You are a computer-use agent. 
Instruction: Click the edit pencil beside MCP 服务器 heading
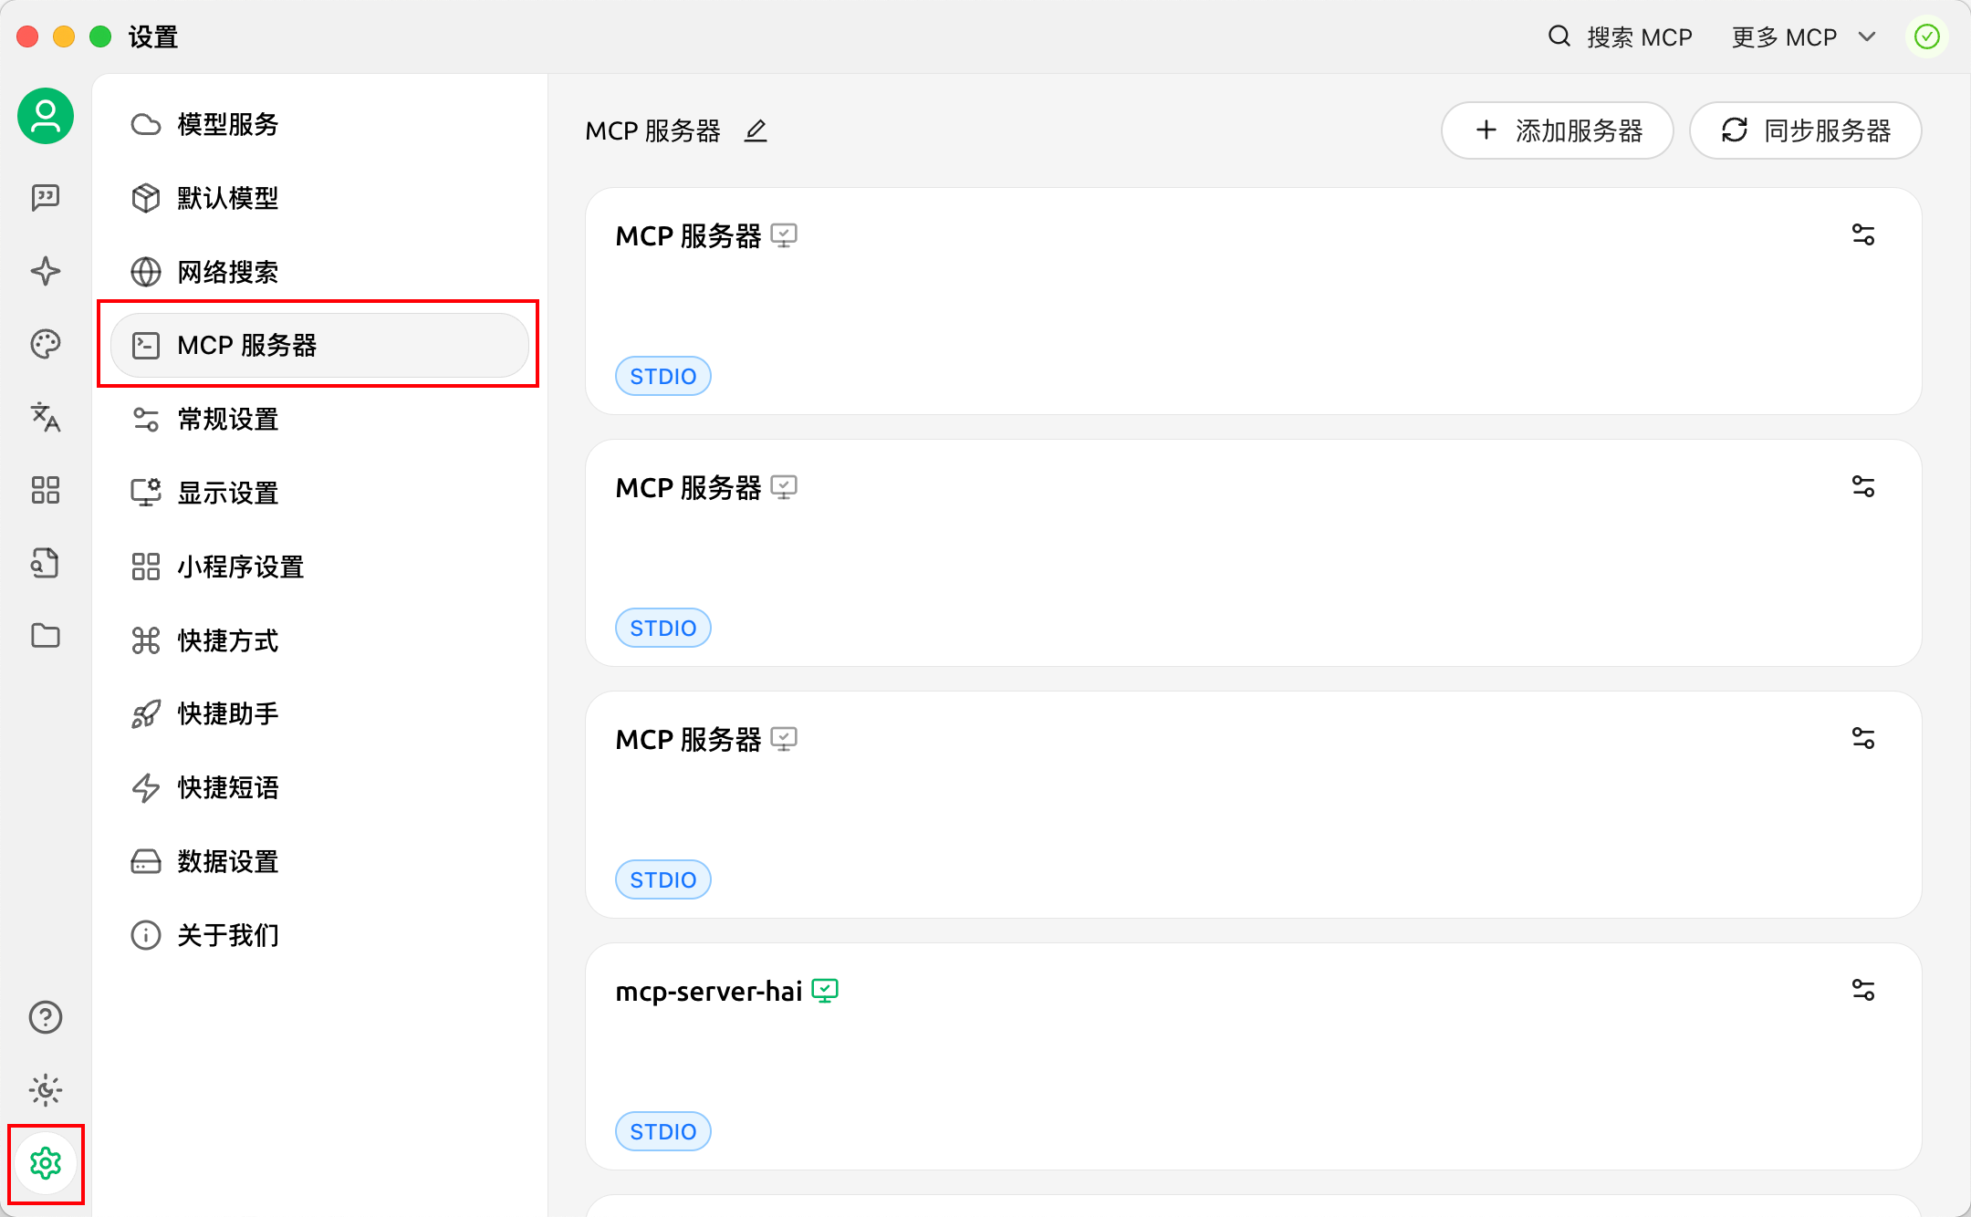pos(756,131)
